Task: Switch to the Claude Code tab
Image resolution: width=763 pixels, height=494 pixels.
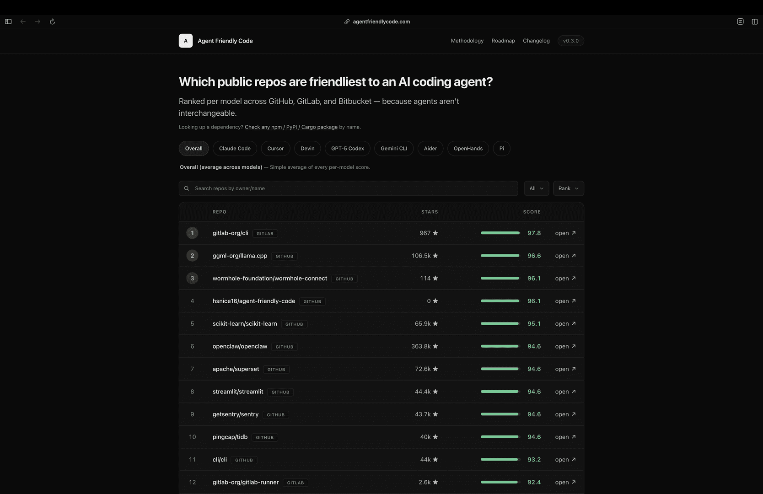Action: point(235,148)
